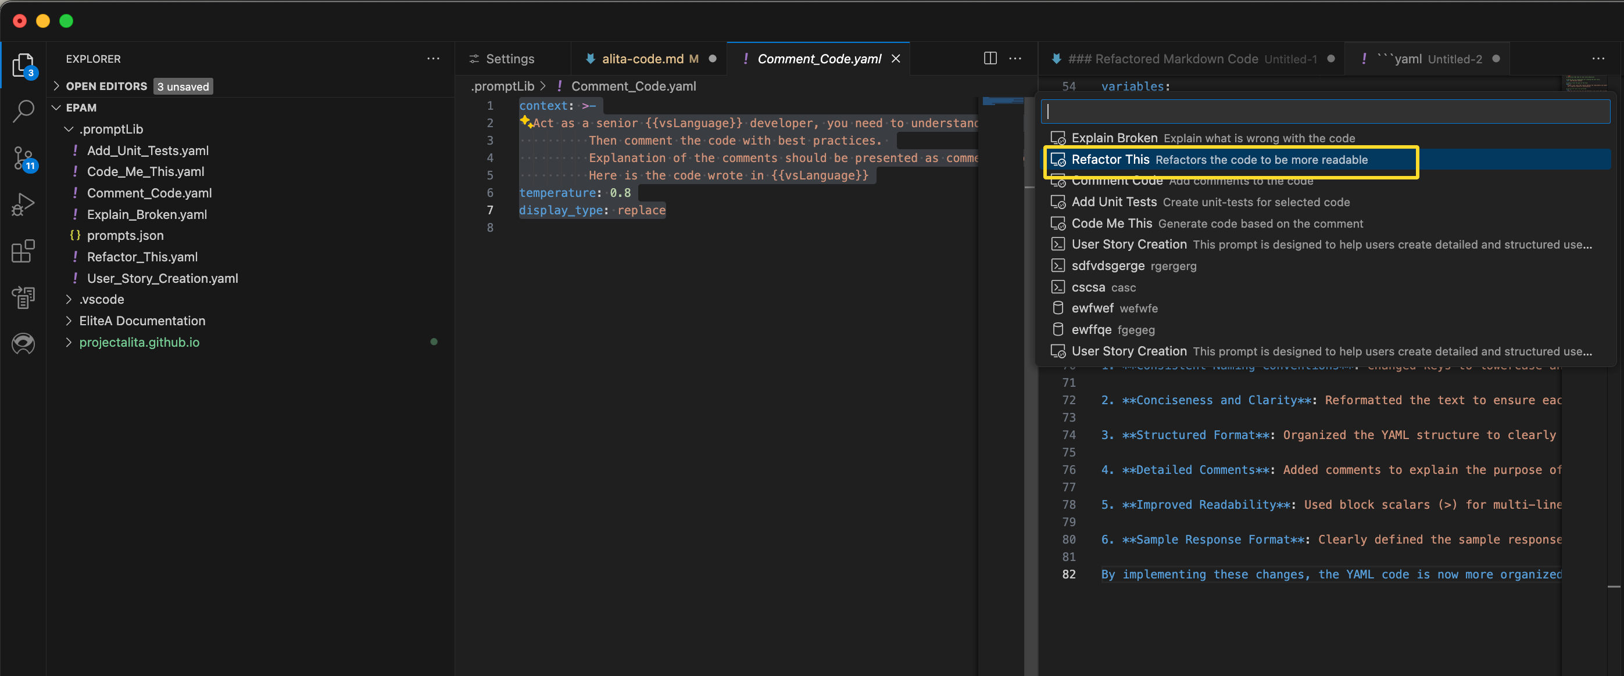Click the 3 unsaved badge
Screen dimensions: 1624x676
coord(183,87)
